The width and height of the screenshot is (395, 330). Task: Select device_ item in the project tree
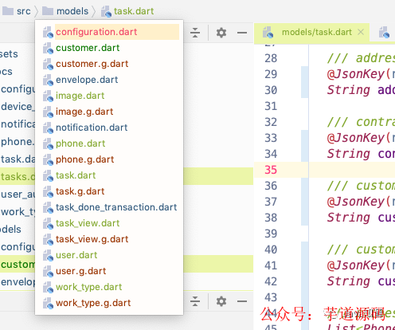point(18,107)
